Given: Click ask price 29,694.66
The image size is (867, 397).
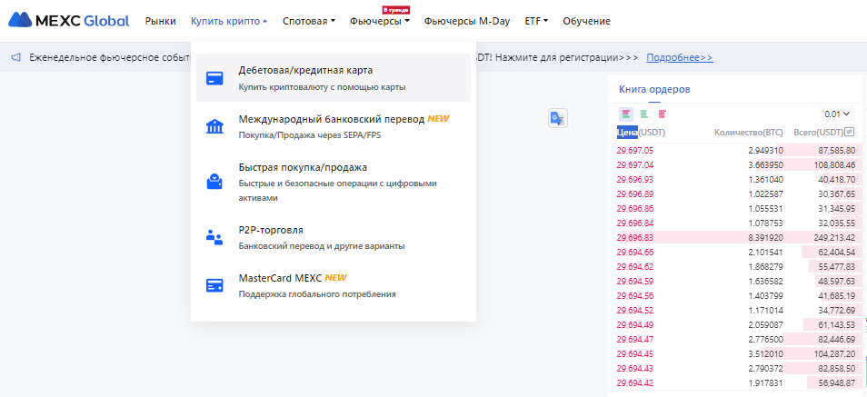Looking at the screenshot, I should [x=634, y=253].
